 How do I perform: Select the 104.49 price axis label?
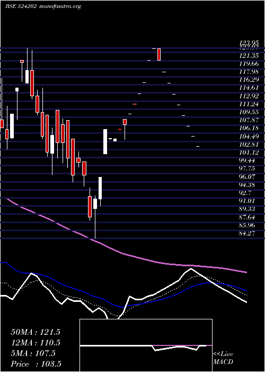pos(249,136)
